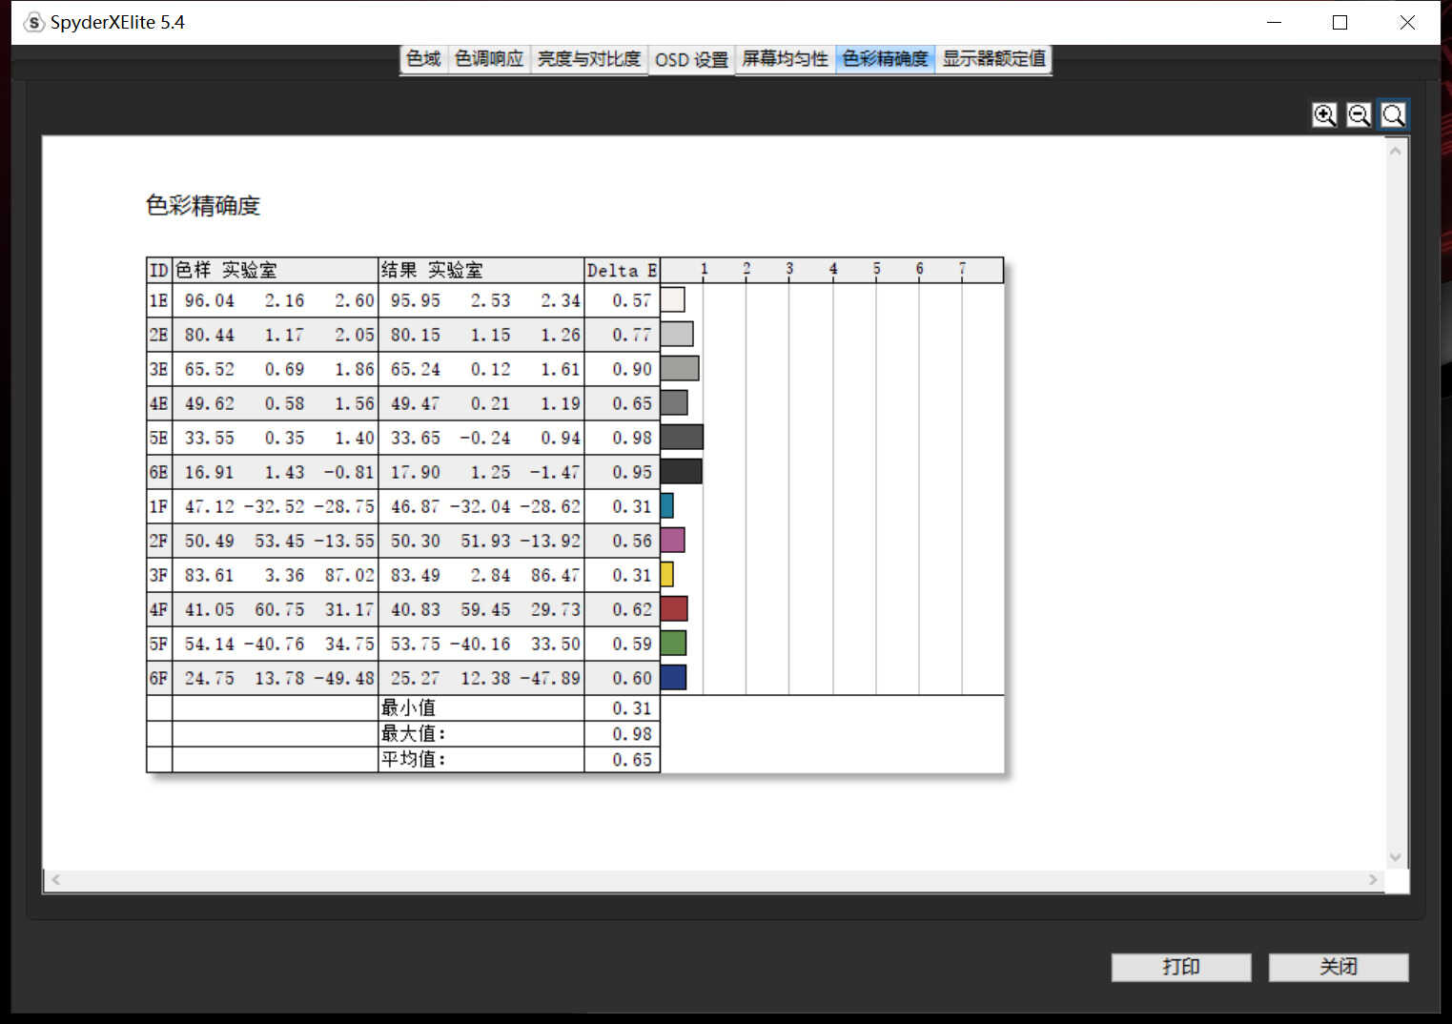The image size is (1452, 1024).
Task: Click the 关闭 button
Action: (x=1339, y=967)
